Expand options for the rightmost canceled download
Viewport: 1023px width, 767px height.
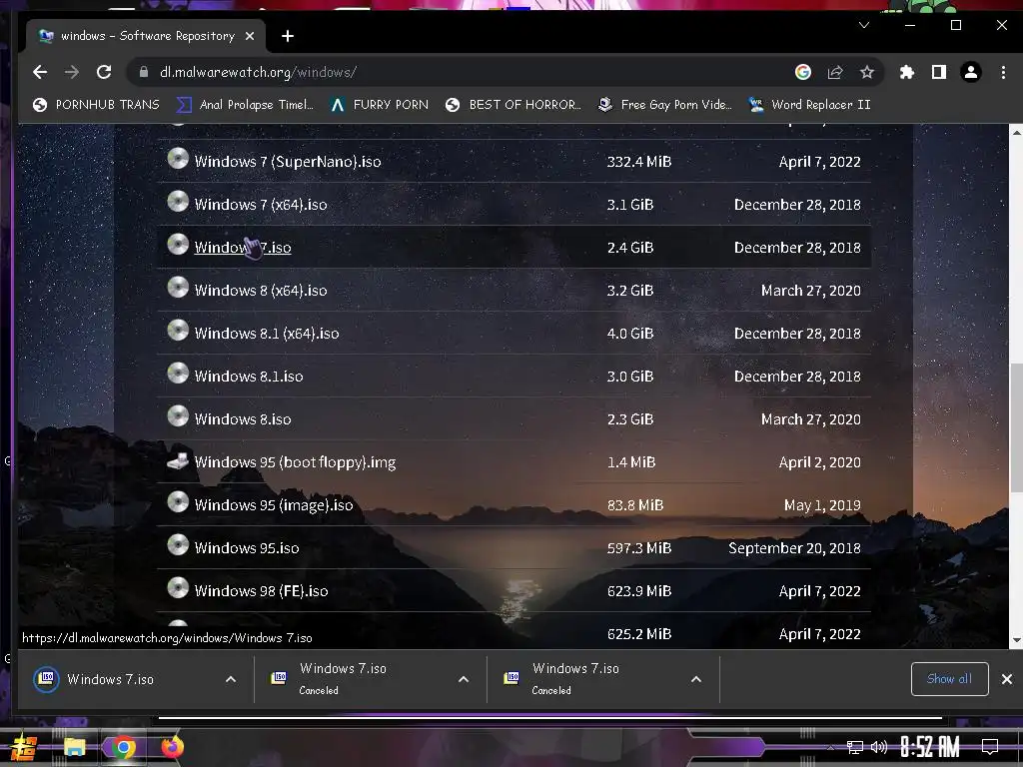click(x=696, y=679)
